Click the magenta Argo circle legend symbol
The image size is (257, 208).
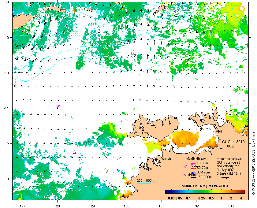186,166
